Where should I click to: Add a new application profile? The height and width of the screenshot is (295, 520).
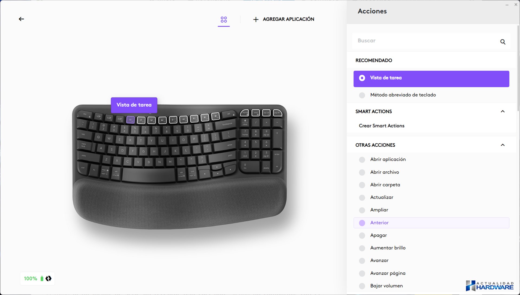coord(284,19)
